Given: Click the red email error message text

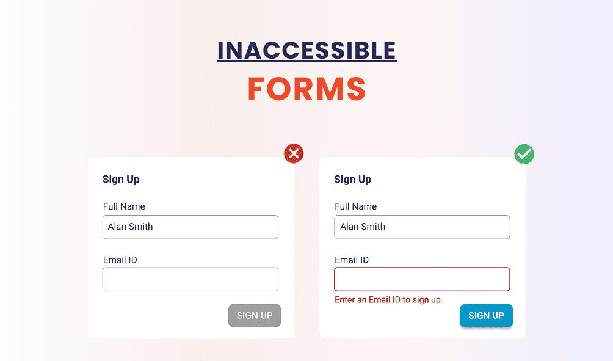Looking at the screenshot, I should click(x=388, y=300).
